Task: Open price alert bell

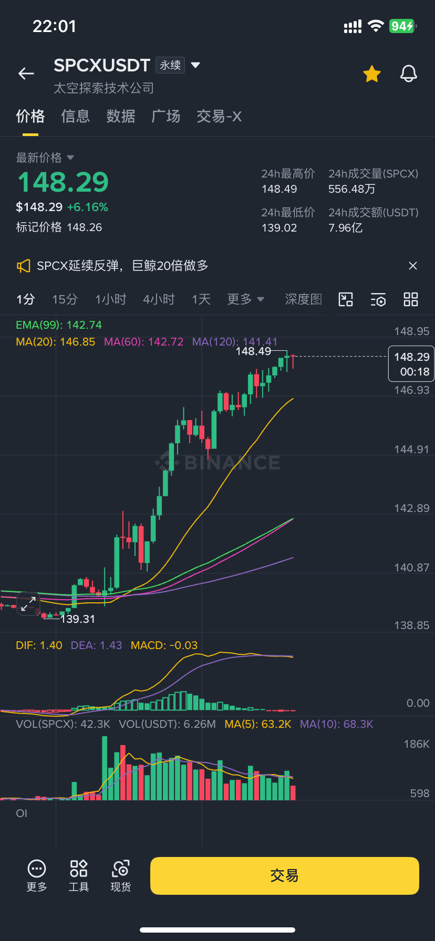Action: coord(409,74)
